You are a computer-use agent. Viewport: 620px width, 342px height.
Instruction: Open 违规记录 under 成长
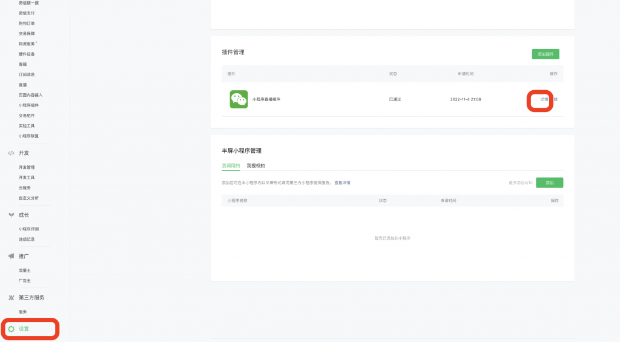click(27, 239)
